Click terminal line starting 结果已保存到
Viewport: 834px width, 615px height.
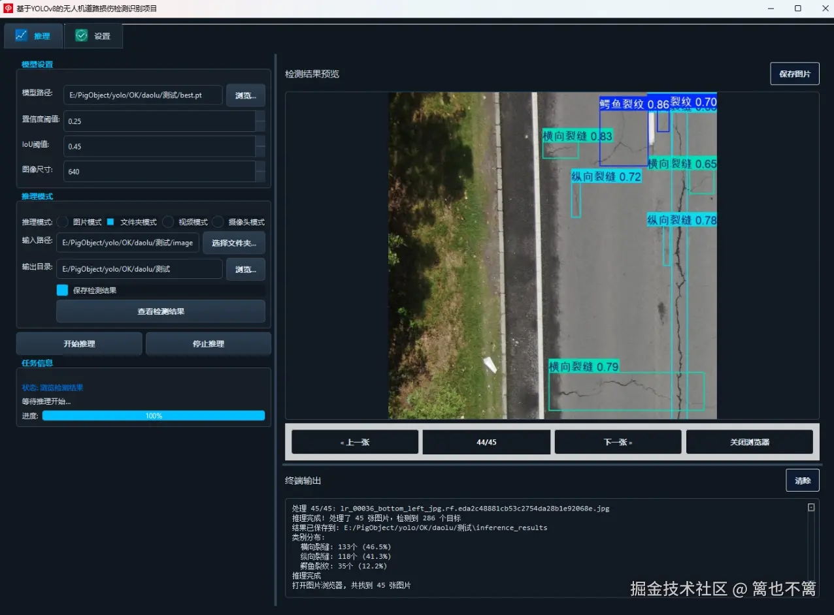[x=420, y=528]
